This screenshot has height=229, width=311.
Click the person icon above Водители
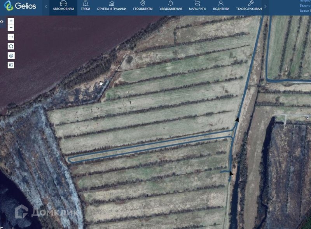(221, 3)
